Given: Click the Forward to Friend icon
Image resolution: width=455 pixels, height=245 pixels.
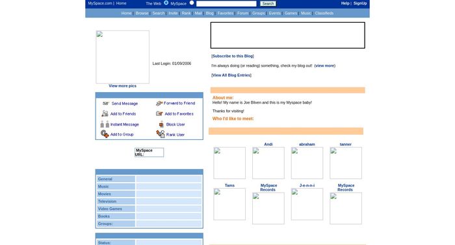Looking at the screenshot, I should [x=159, y=103].
